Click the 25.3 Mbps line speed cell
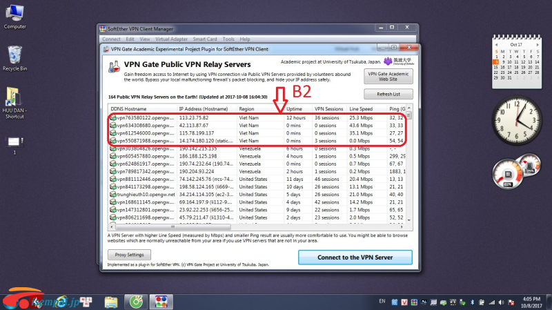Image resolution: width=552 pixels, height=310 pixels. (361, 117)
